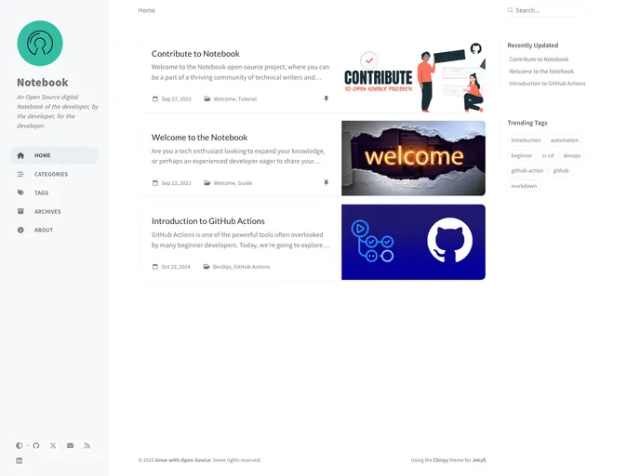Image resolution: width=640 pixels, height=476 pixels.
Task: Click the neon 'welcome' post thumbnail
Action: [x=413, y=158]
